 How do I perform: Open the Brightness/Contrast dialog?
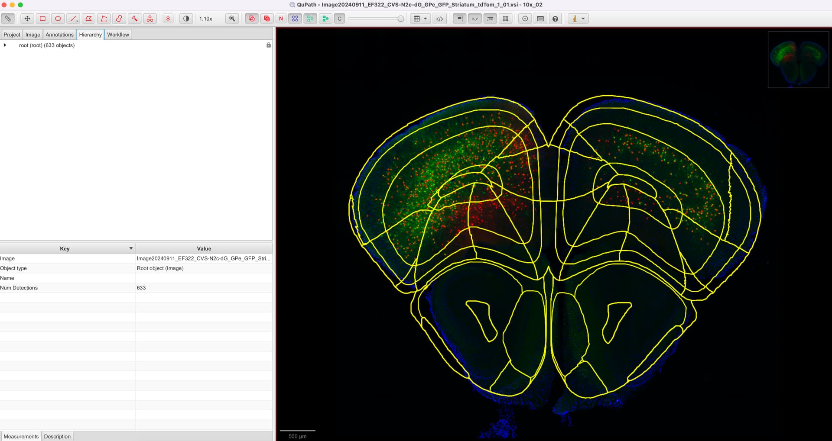[x=185, y=18]
